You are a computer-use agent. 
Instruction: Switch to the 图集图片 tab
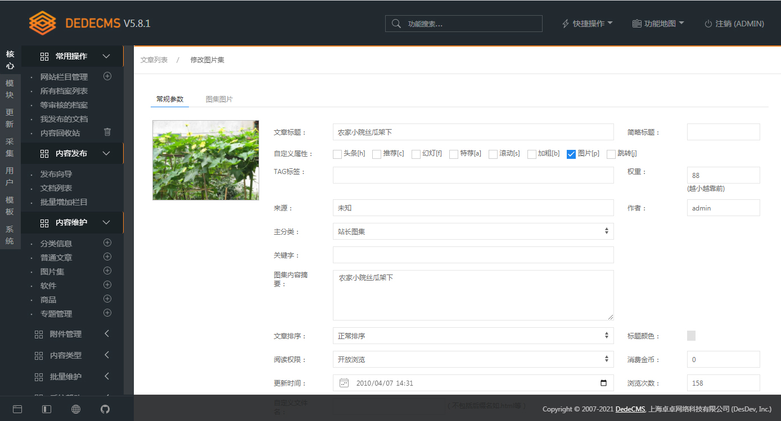coord(219,99)
